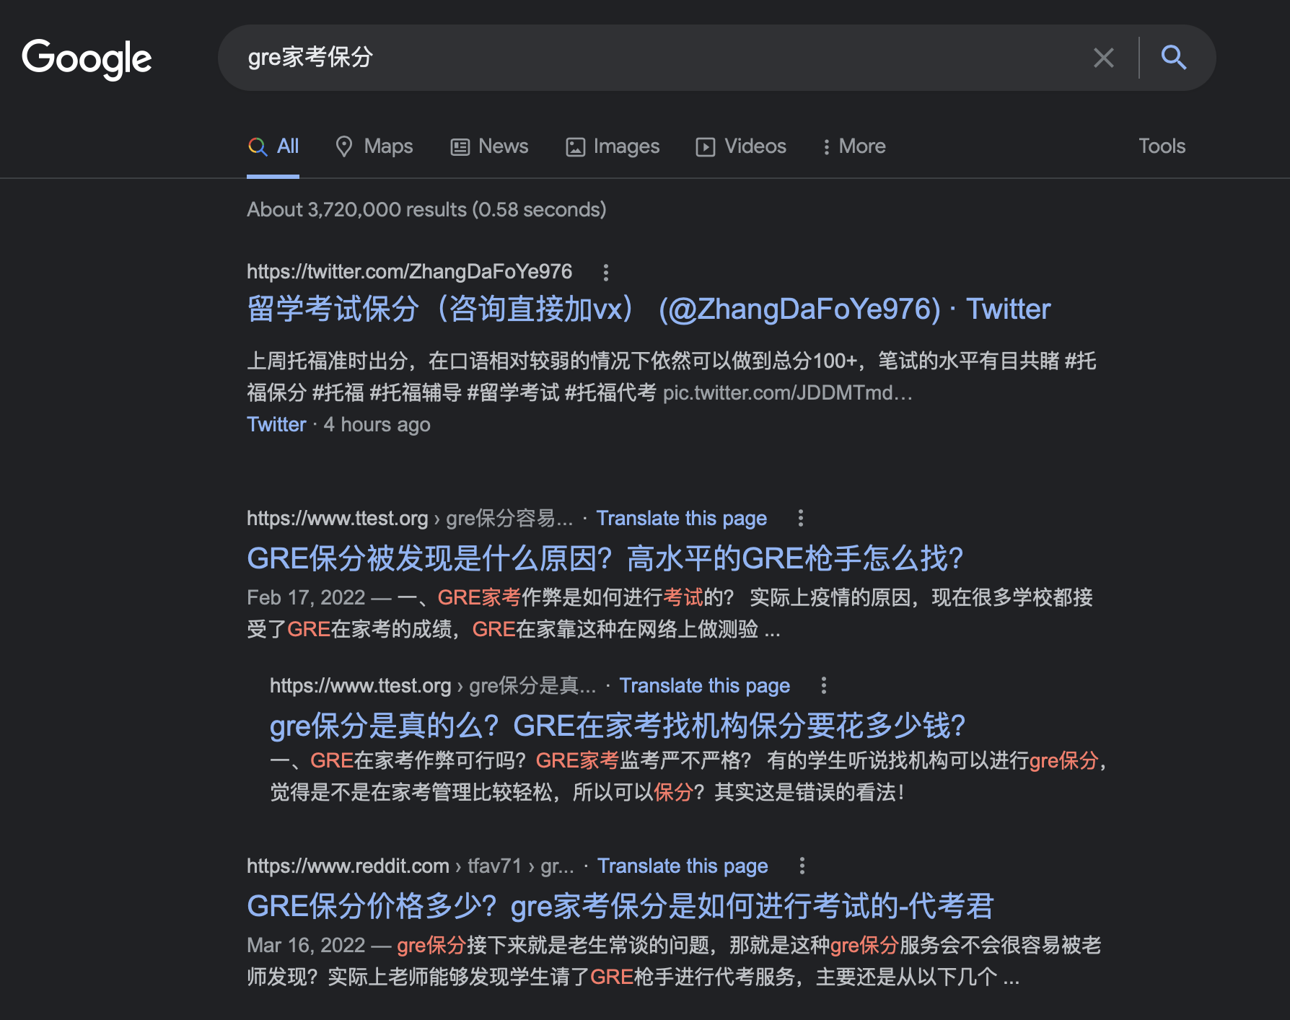Switch to the News tab
Image resolution: width=1290 pixels, height=1020 pixels.
click(489, 146)
